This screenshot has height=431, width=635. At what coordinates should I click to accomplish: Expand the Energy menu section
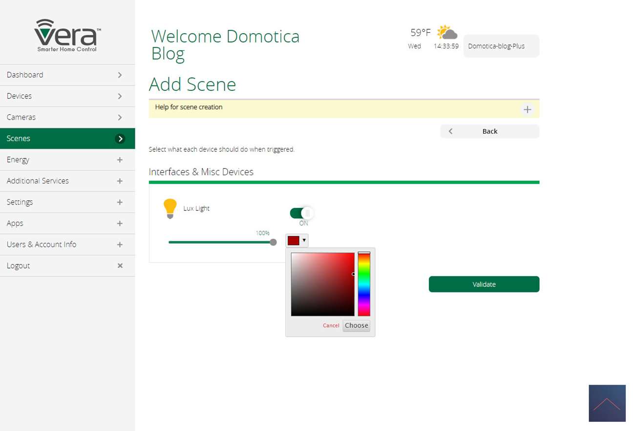coord(120,160)
